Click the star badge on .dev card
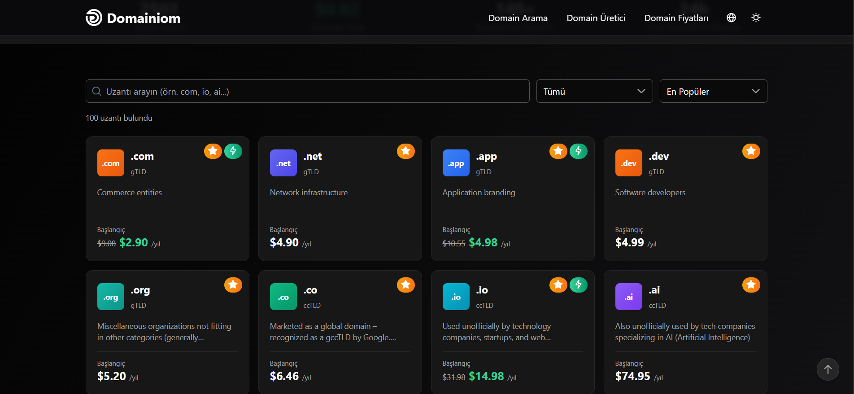This screenshot has height=394, width=854. tap(751, 151)
